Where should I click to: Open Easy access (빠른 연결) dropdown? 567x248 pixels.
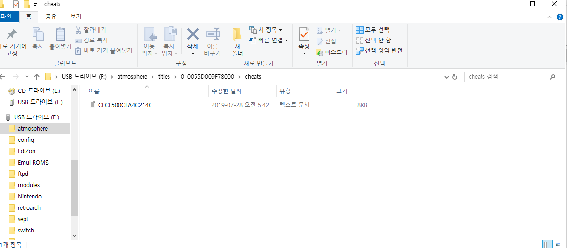click(269, 41)
